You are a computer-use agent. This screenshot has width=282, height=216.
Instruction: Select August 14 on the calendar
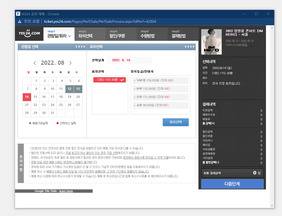coord(27,97)
